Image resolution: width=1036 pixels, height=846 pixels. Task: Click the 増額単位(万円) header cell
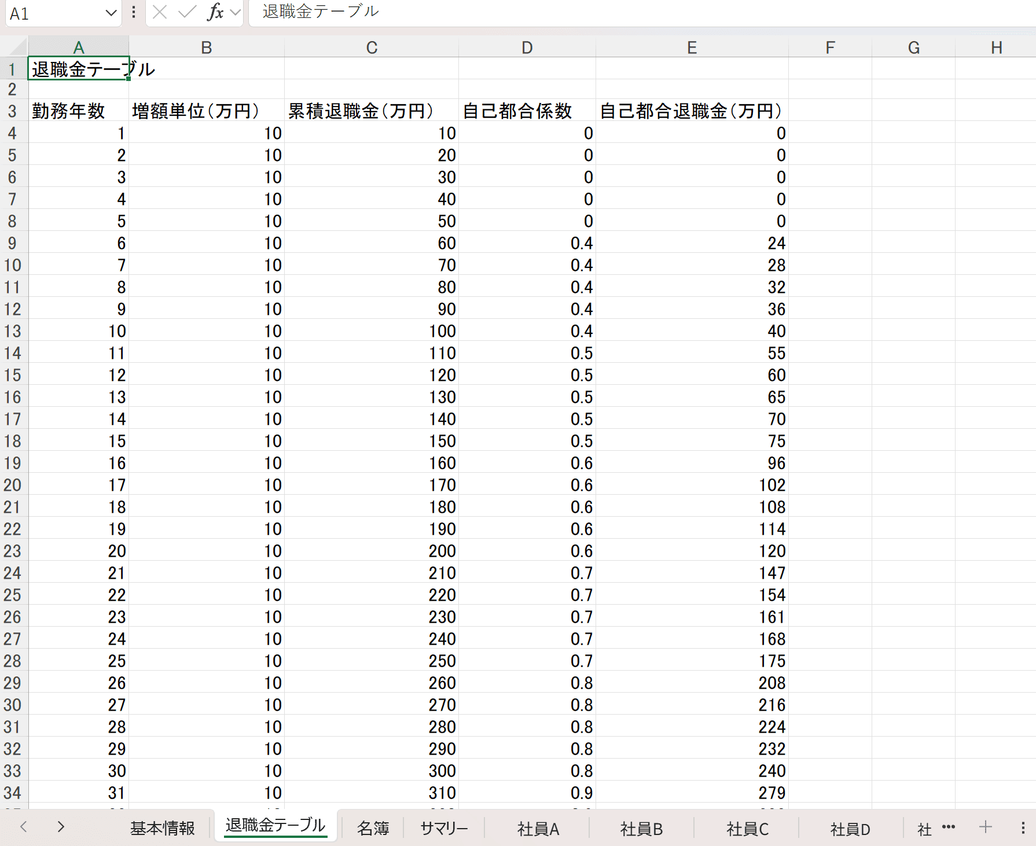[x=207, y=111]
